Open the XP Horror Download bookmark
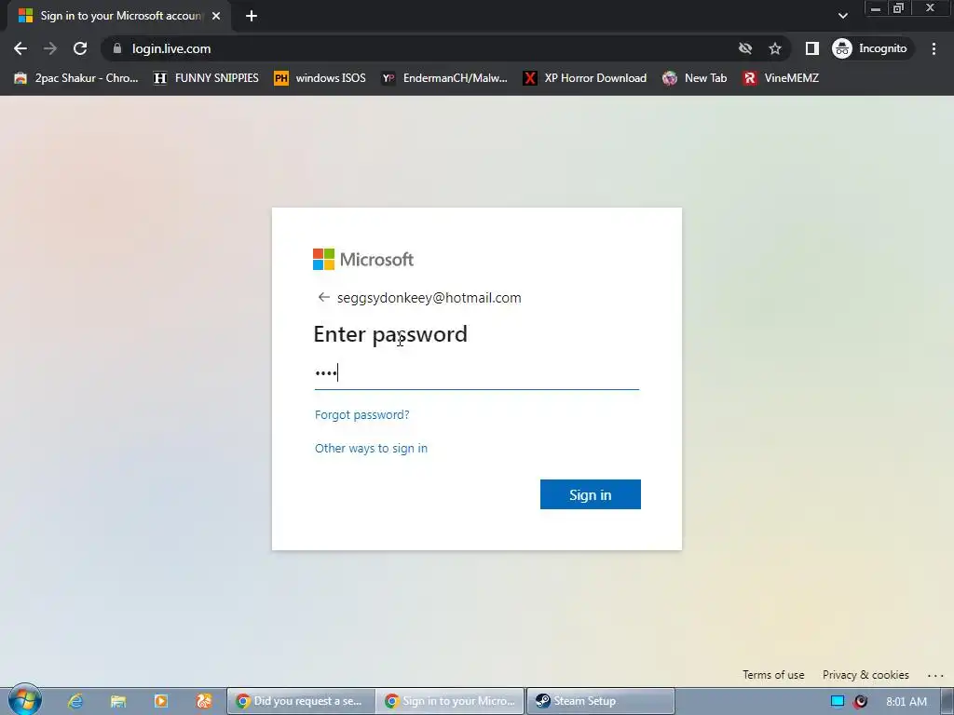Viewport: 954px width, 715px height. click(x=585, y=78)
